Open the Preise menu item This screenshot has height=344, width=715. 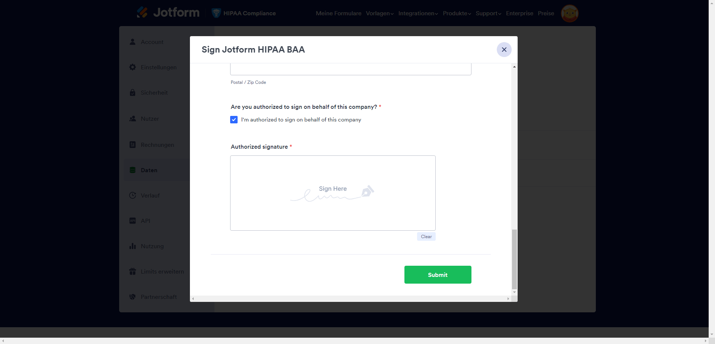click(x=546, y=13)
